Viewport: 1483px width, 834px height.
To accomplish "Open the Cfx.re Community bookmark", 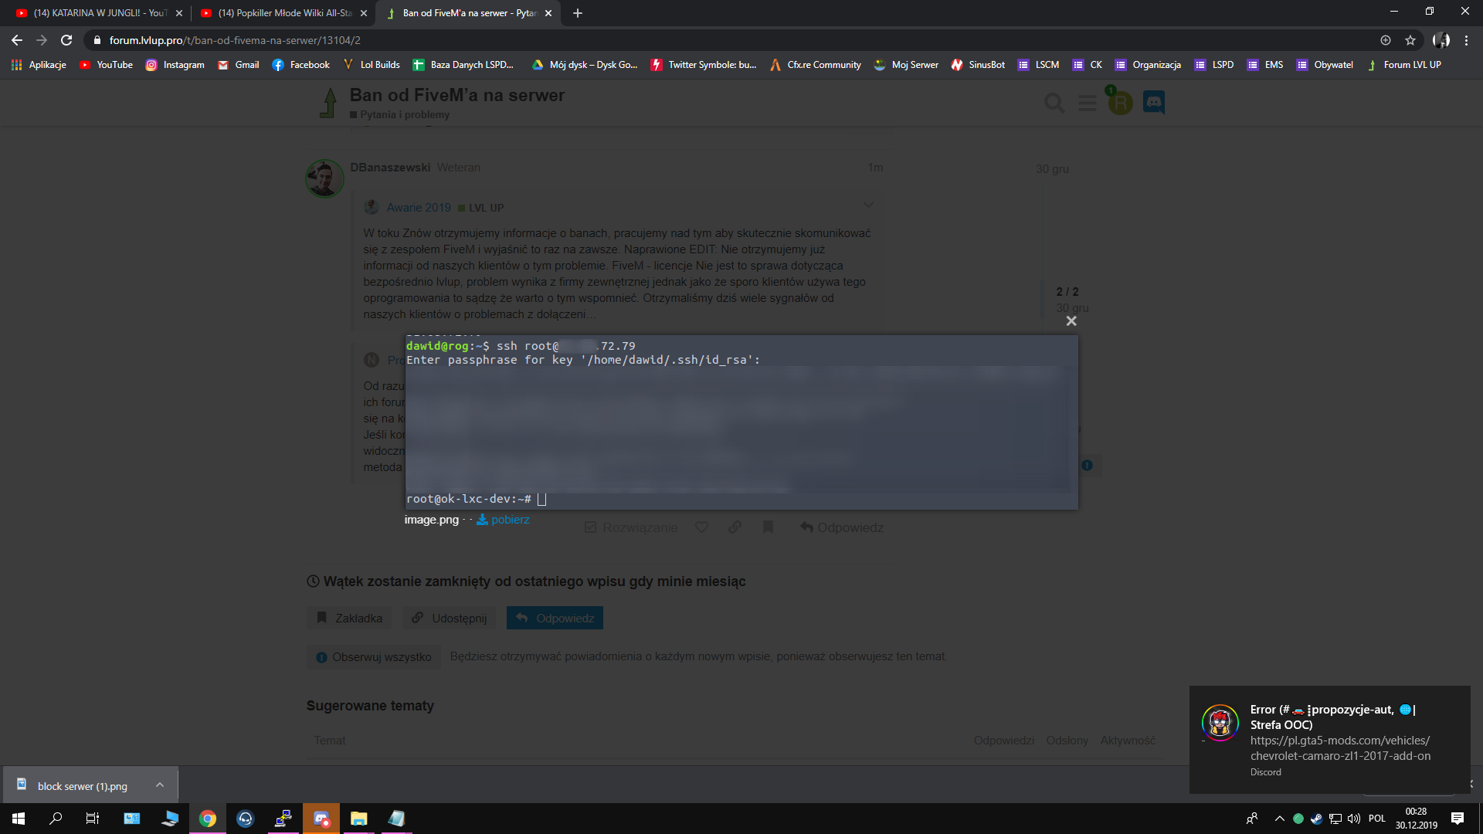I will [x=816, y=65].
